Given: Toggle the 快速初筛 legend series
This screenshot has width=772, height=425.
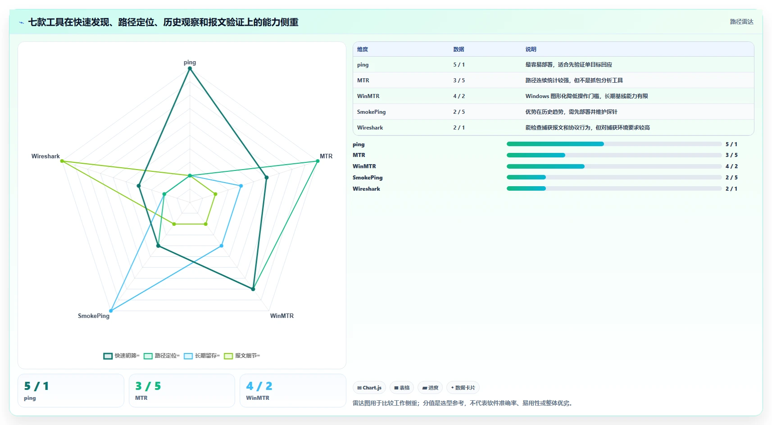Looking at the screenshot, I should (x=121, y=356).
